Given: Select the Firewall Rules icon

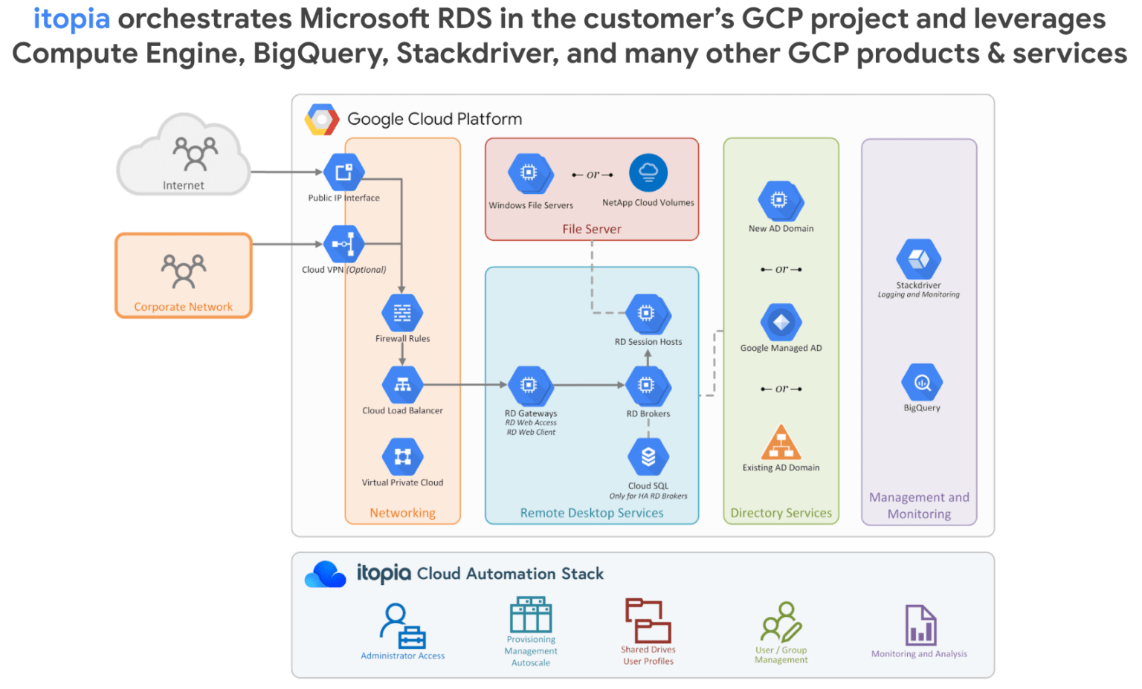Looking at the screenshot, I should [x=402, y=312].
